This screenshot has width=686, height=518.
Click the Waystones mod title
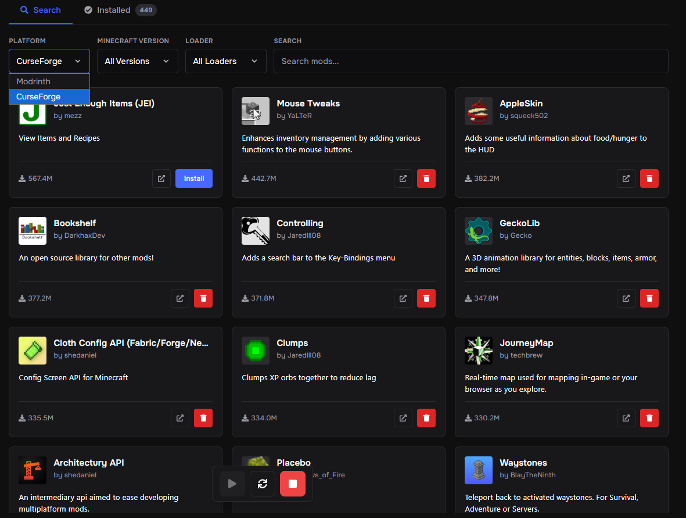coord(523,463)
